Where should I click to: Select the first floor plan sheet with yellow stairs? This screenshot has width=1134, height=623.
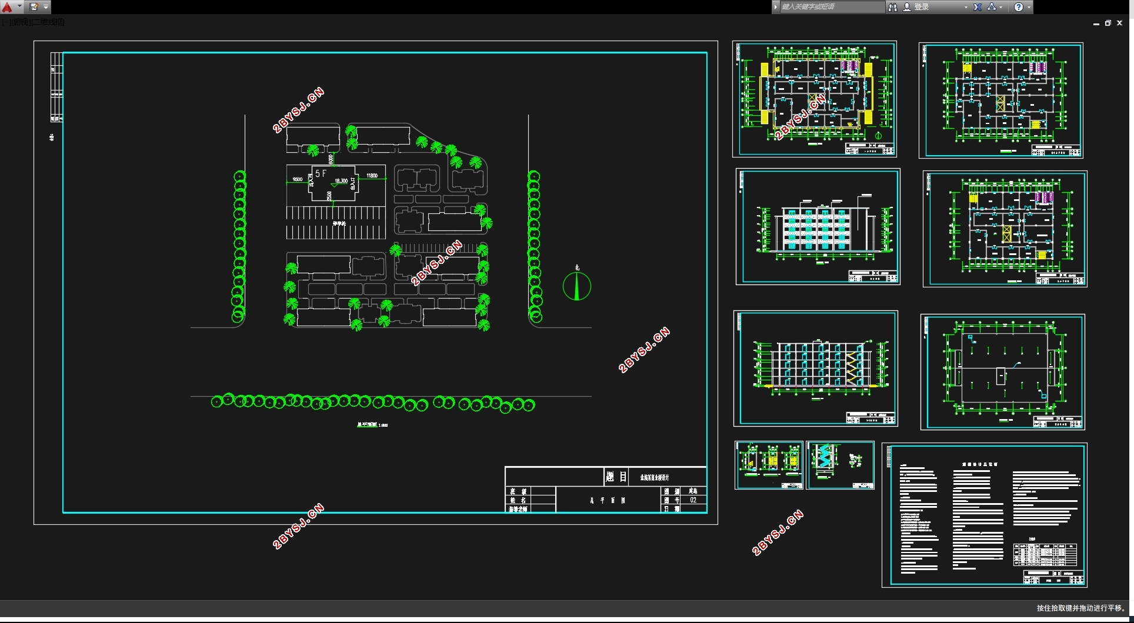815,99
